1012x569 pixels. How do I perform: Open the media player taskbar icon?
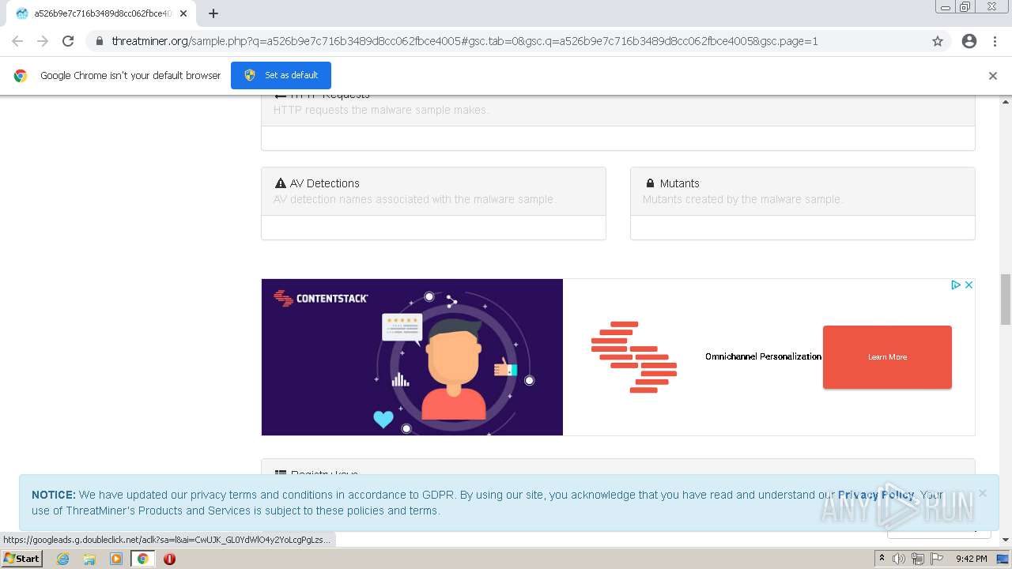(x=116, y=559)
